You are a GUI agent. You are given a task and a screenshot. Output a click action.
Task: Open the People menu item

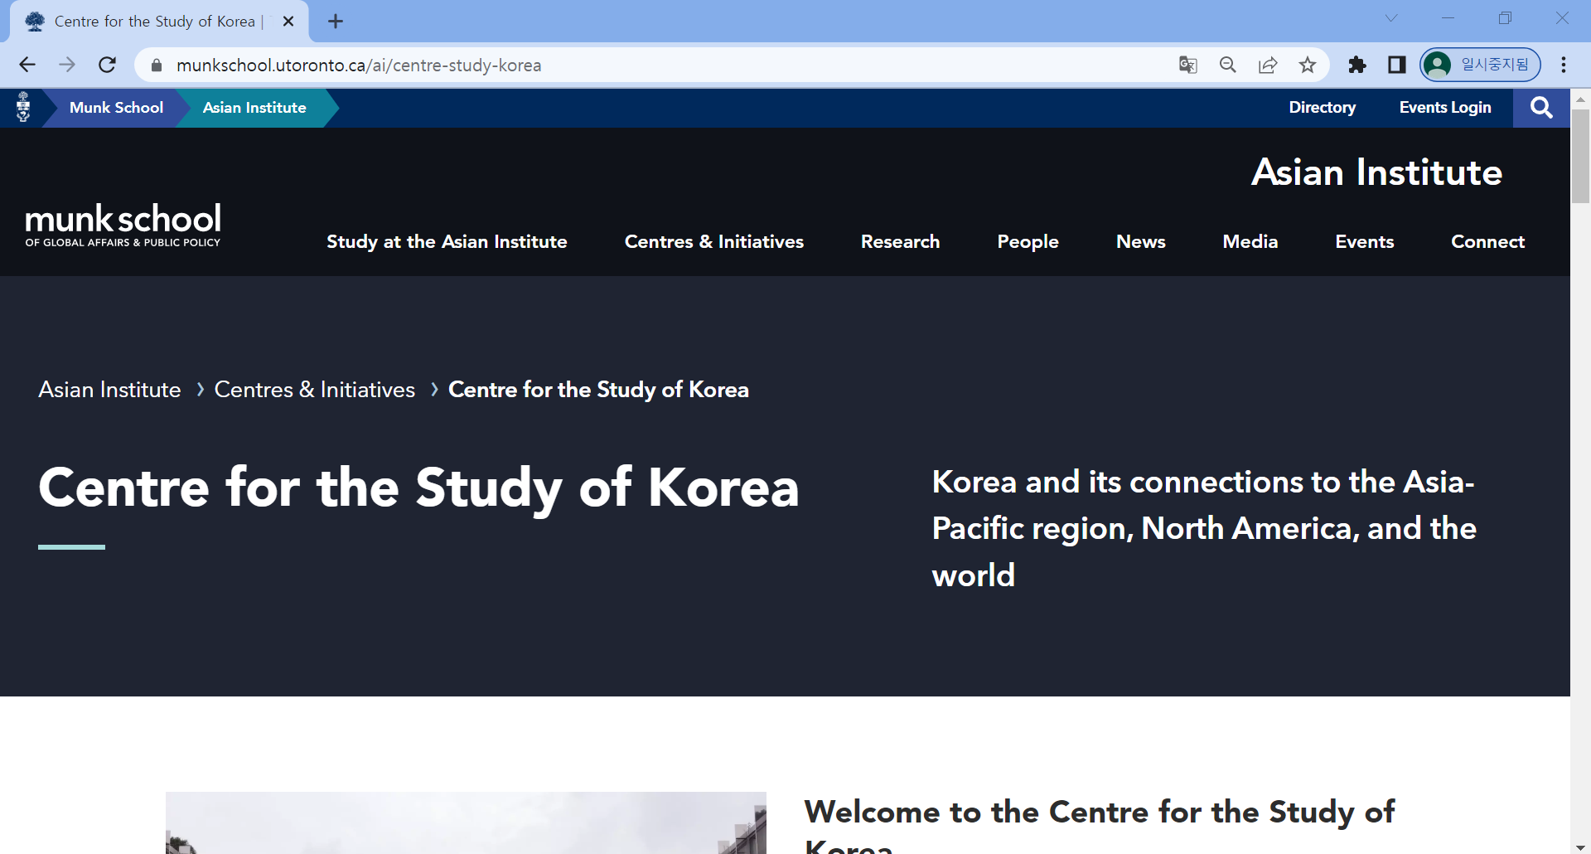1028,242
